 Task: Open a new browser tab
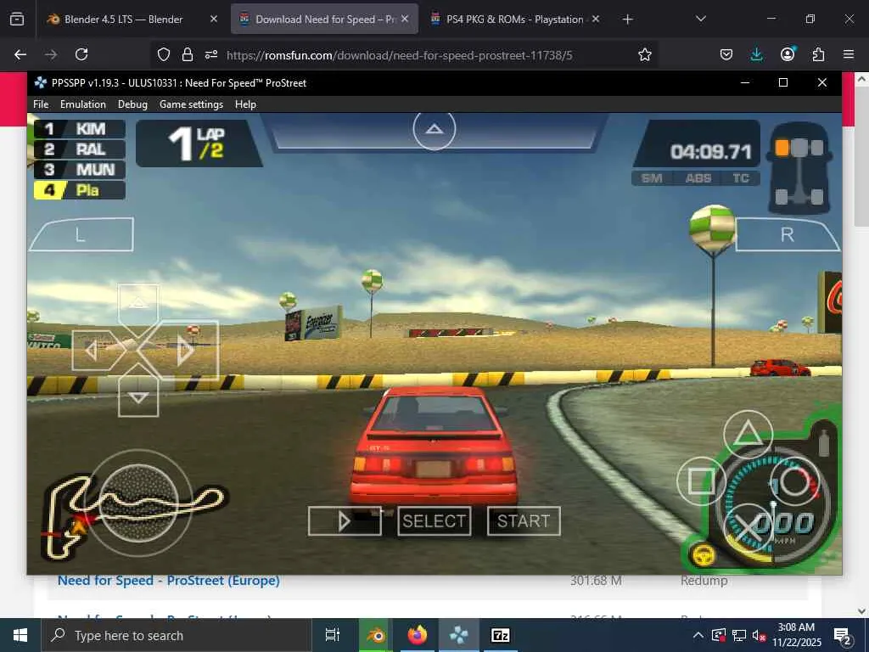pyautogui.click(x=627, y=20)
